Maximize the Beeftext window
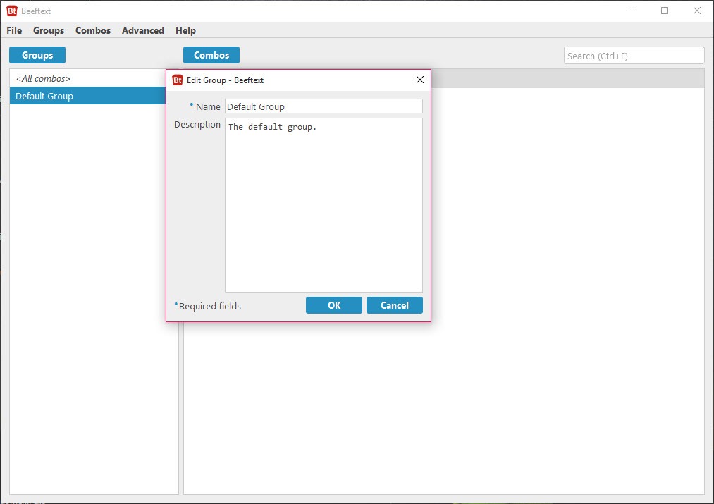 (x=665, y=11)
